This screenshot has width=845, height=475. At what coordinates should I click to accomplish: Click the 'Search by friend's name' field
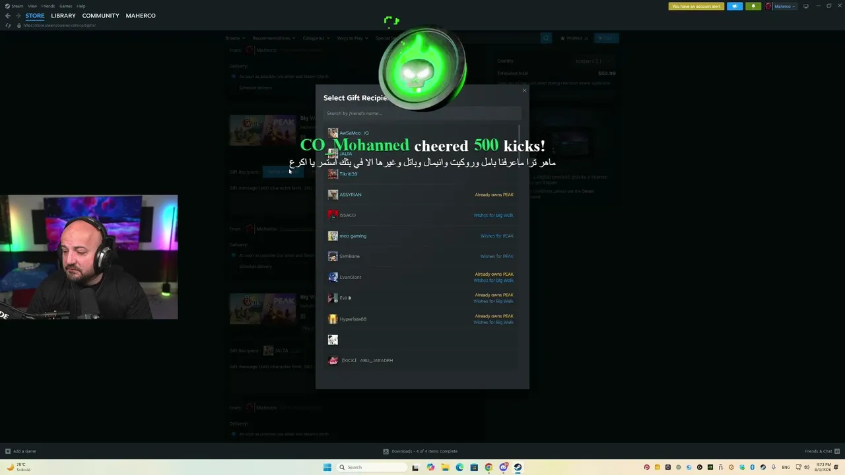422,113
